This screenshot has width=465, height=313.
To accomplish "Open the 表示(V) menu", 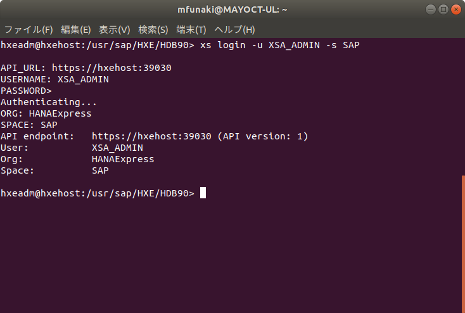I will click(115, 30).
